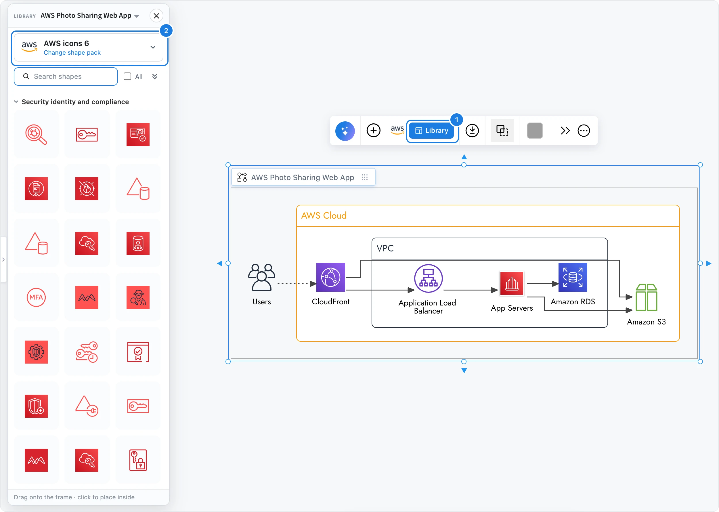Select the Application Load Balancer icon
Viewport: 719px width, 512px height.
(x=428, y=278)
